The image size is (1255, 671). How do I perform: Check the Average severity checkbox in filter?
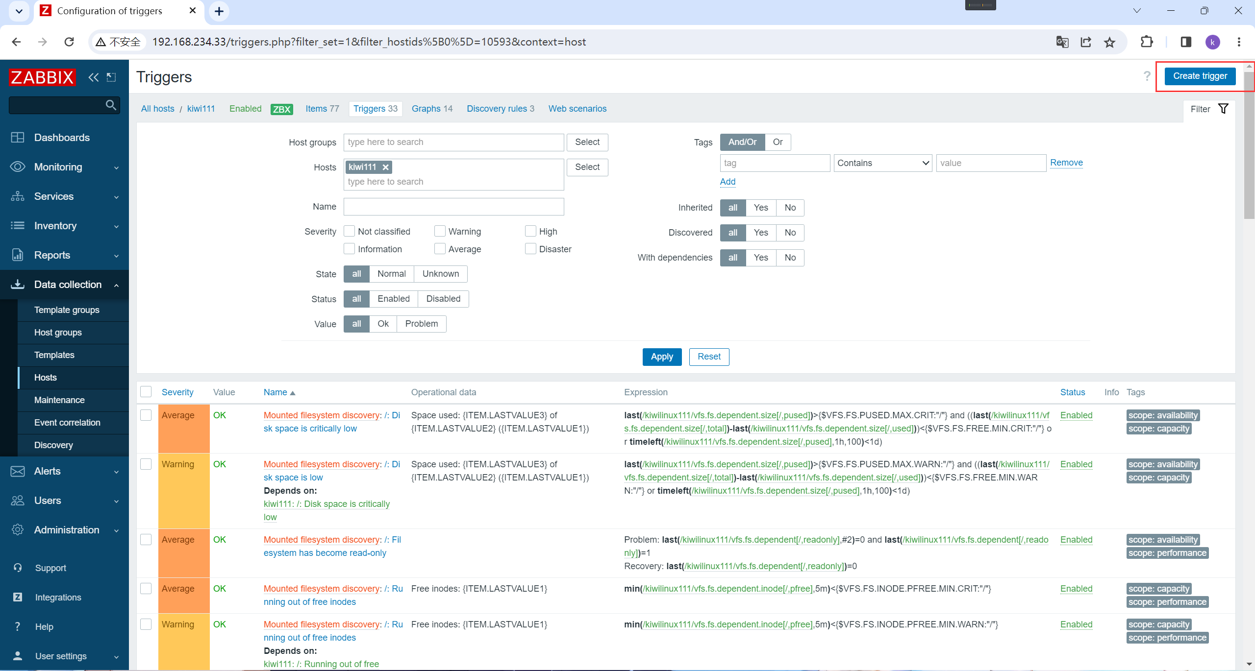(x=440, y=249)
